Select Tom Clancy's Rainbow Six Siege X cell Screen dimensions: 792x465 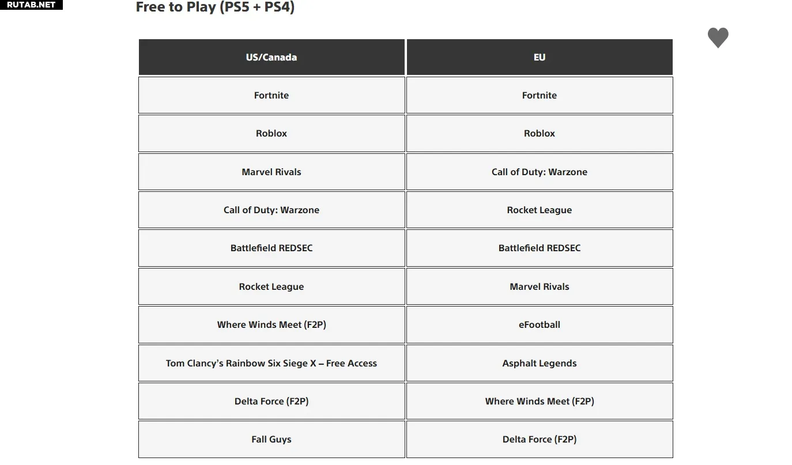tap(271, 363)
